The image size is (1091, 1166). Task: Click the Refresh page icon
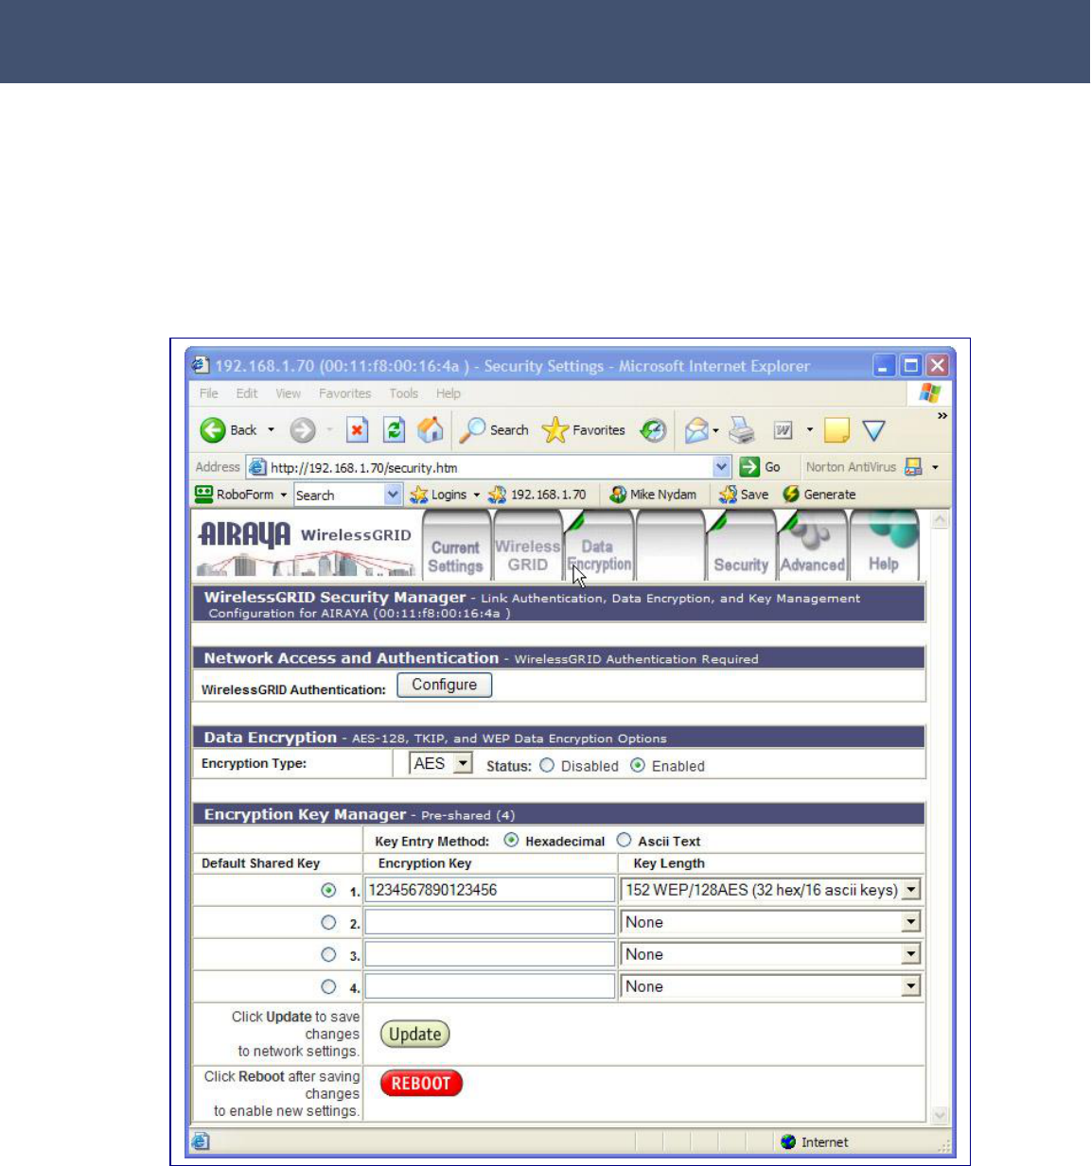(394, 430)
